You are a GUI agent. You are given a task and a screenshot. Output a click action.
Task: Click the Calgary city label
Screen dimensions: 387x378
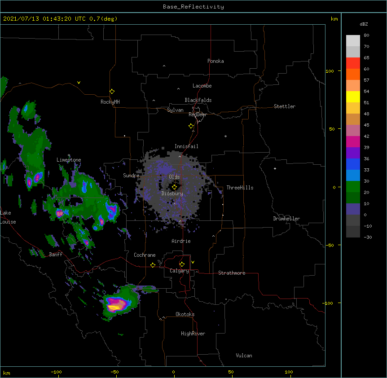point(179,271)
